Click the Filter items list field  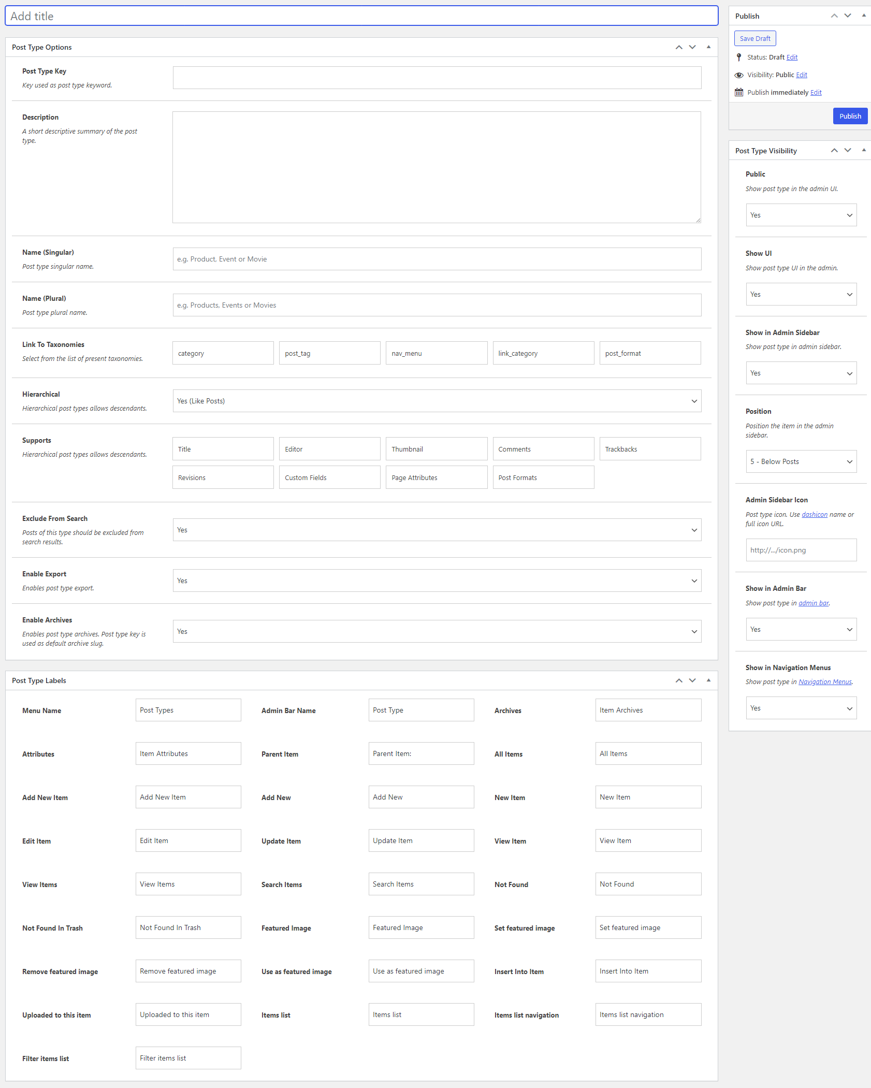tap(188, 1058)
